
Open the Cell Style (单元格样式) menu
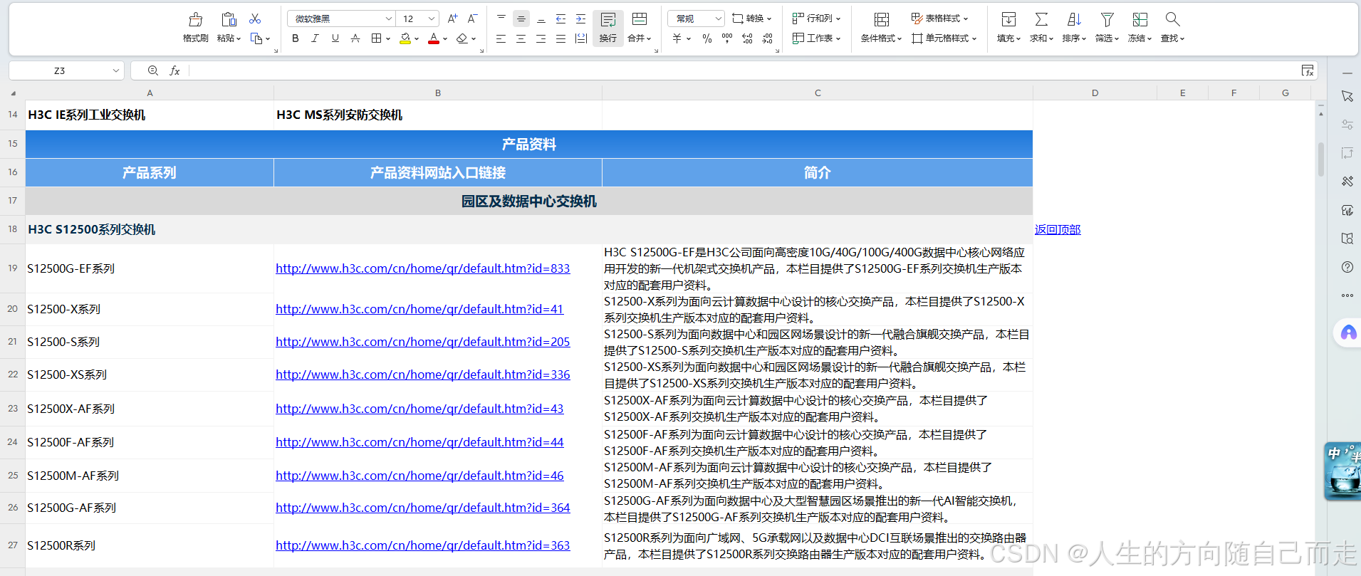click(x=944, y=38)
